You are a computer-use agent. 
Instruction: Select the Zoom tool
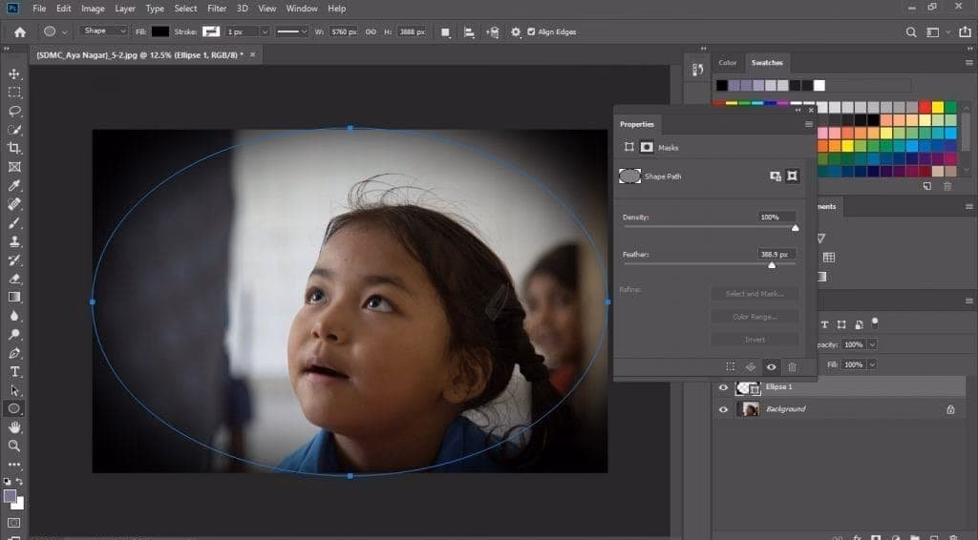pyautogui.click(x=14, y=446)
